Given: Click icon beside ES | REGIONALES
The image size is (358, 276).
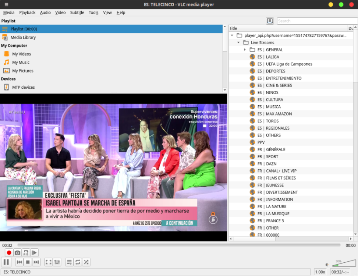Looking at the screenshot, I should [252, 128].
